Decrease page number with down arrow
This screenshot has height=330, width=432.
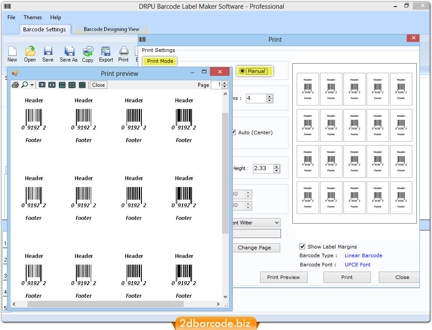[225, 87]
